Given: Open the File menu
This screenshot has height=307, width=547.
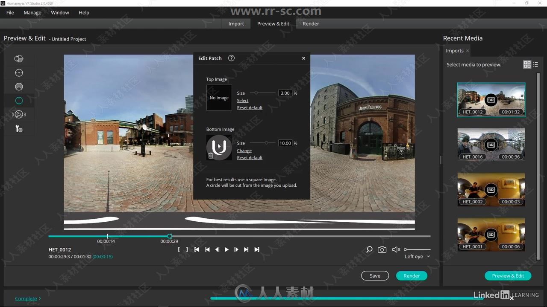Looking at the screenshot, I should pos(10,12).
